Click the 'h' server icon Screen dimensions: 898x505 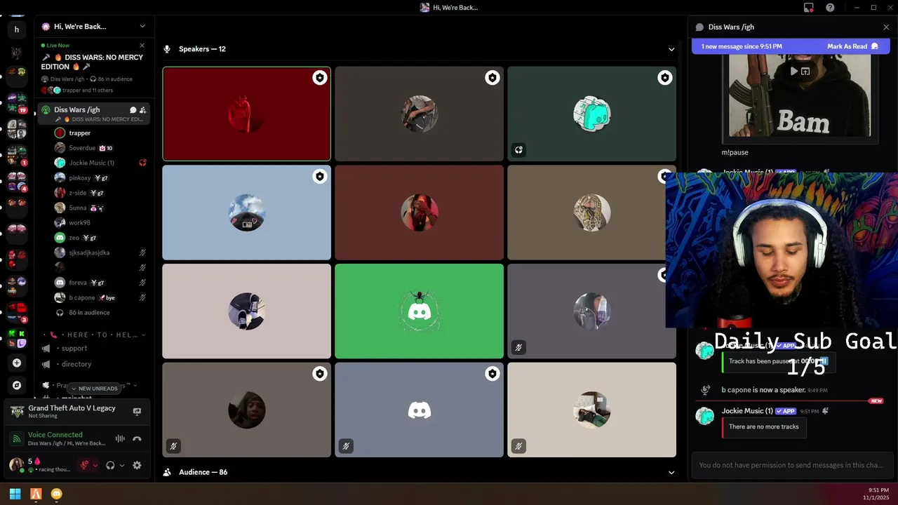pos(17,29)
